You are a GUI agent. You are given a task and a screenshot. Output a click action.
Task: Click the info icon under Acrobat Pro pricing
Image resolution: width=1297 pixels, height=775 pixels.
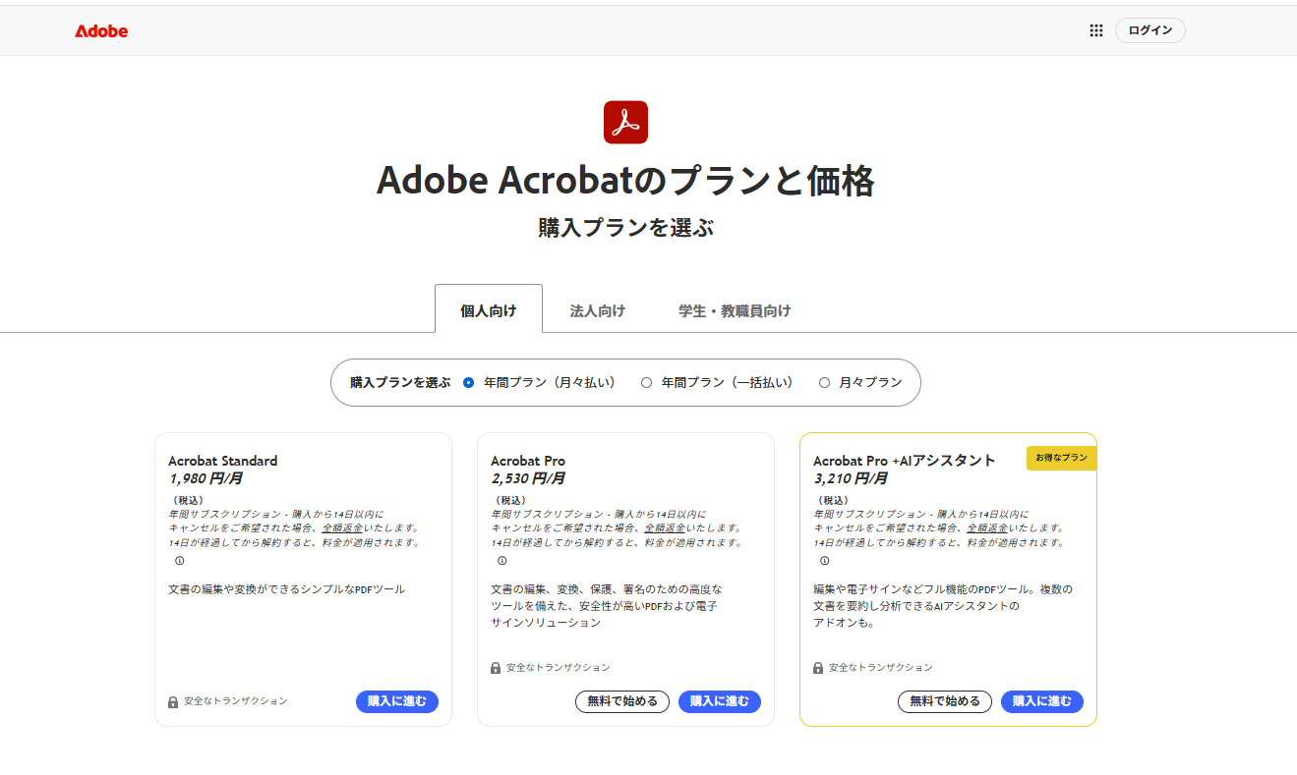point(501,561)
